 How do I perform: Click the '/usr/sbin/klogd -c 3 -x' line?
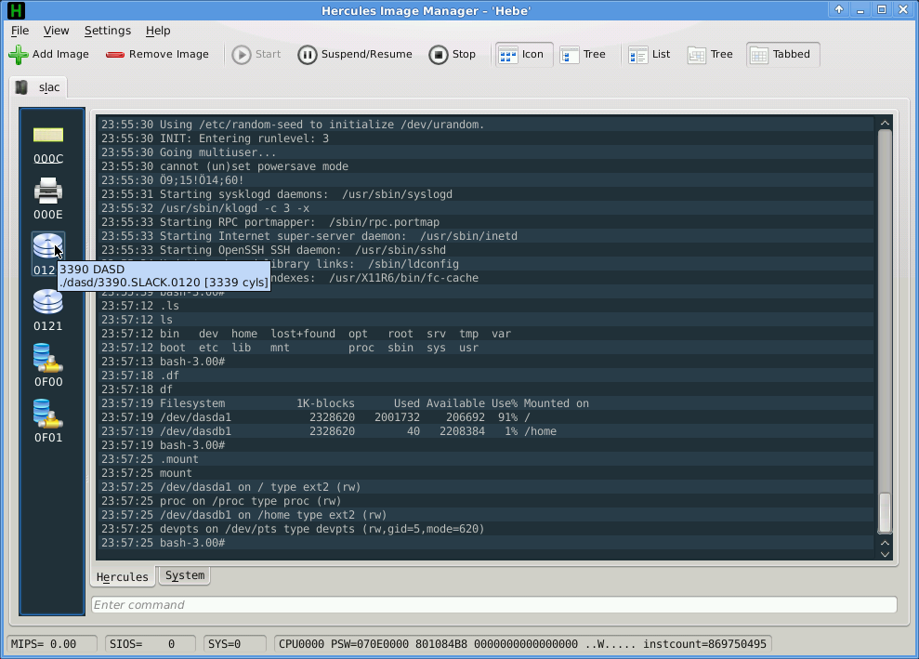pos(487,208)
